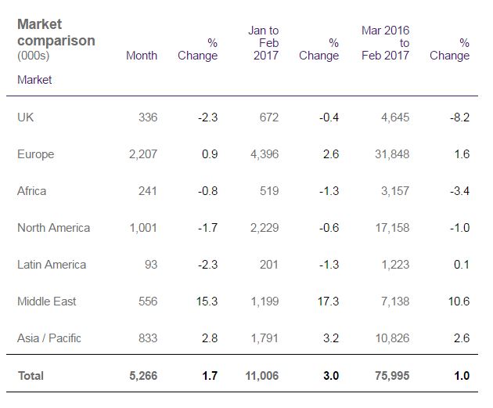The height and width of the screenshot is (408, 493).
Task: Select the Month column header
Action: coord(142,56)
